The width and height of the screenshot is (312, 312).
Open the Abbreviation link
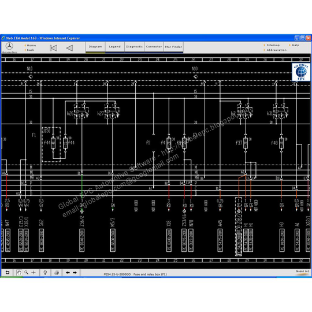click(277, 50)
